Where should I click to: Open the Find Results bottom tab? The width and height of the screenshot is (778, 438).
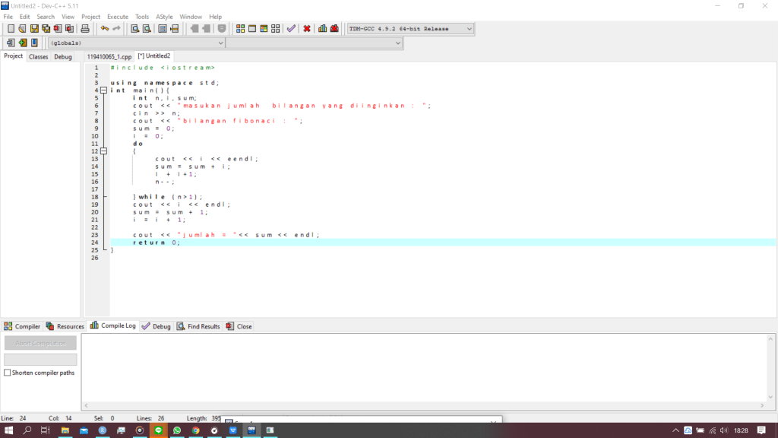[198, 326]
